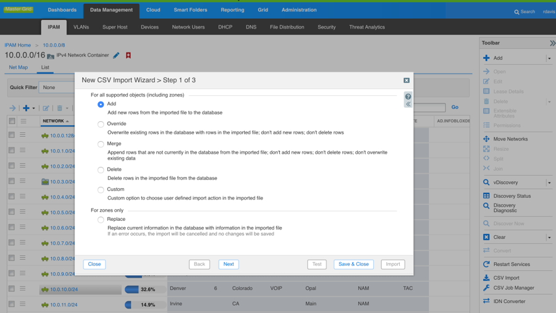
Task: Click the Move Networks icon
Action: point(486,139)
